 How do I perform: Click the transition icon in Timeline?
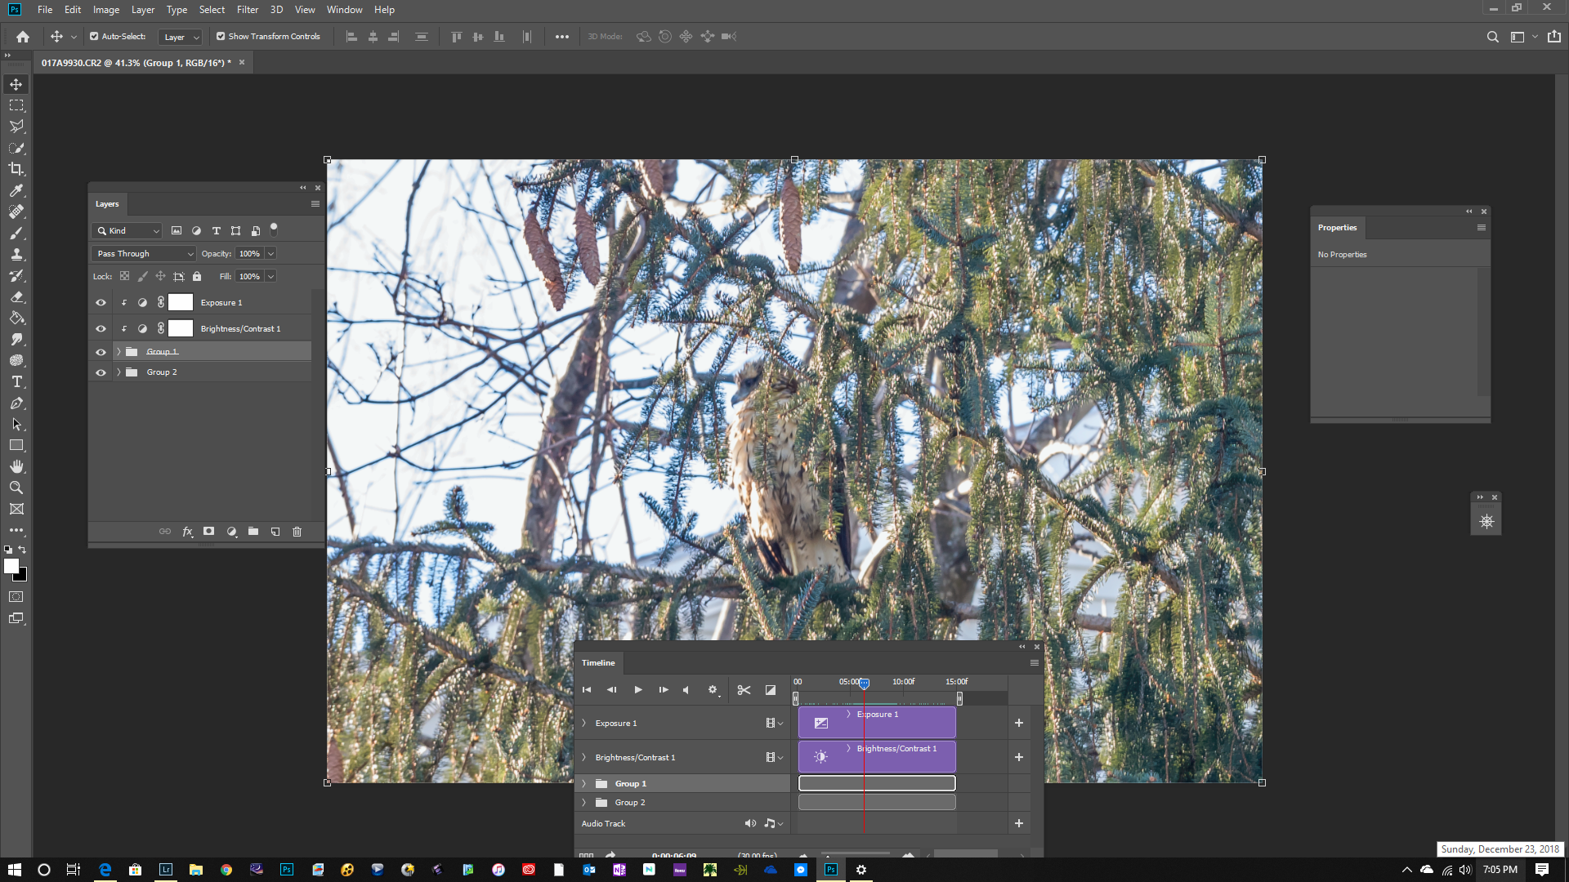pos(771,690)
